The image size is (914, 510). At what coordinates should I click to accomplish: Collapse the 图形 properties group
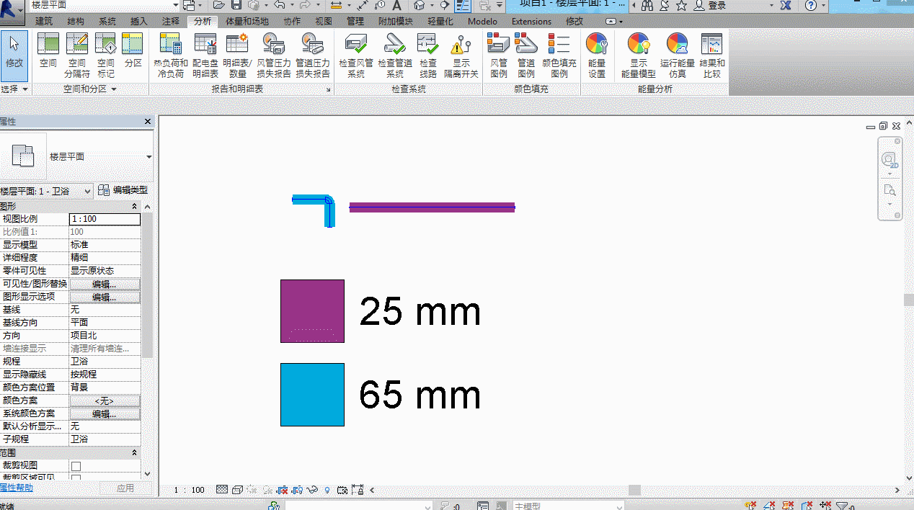[135, 207]
